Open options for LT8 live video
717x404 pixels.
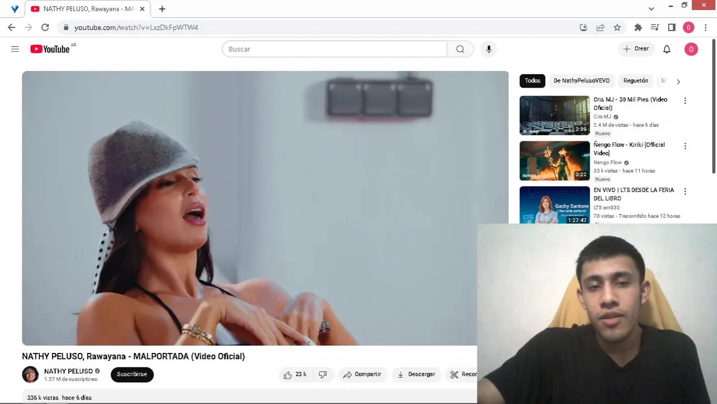(x=684, y=191)
